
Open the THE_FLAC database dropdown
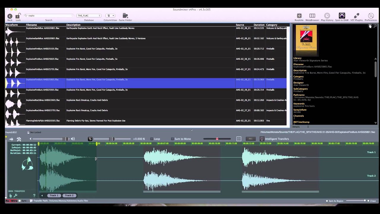[89, 15]
